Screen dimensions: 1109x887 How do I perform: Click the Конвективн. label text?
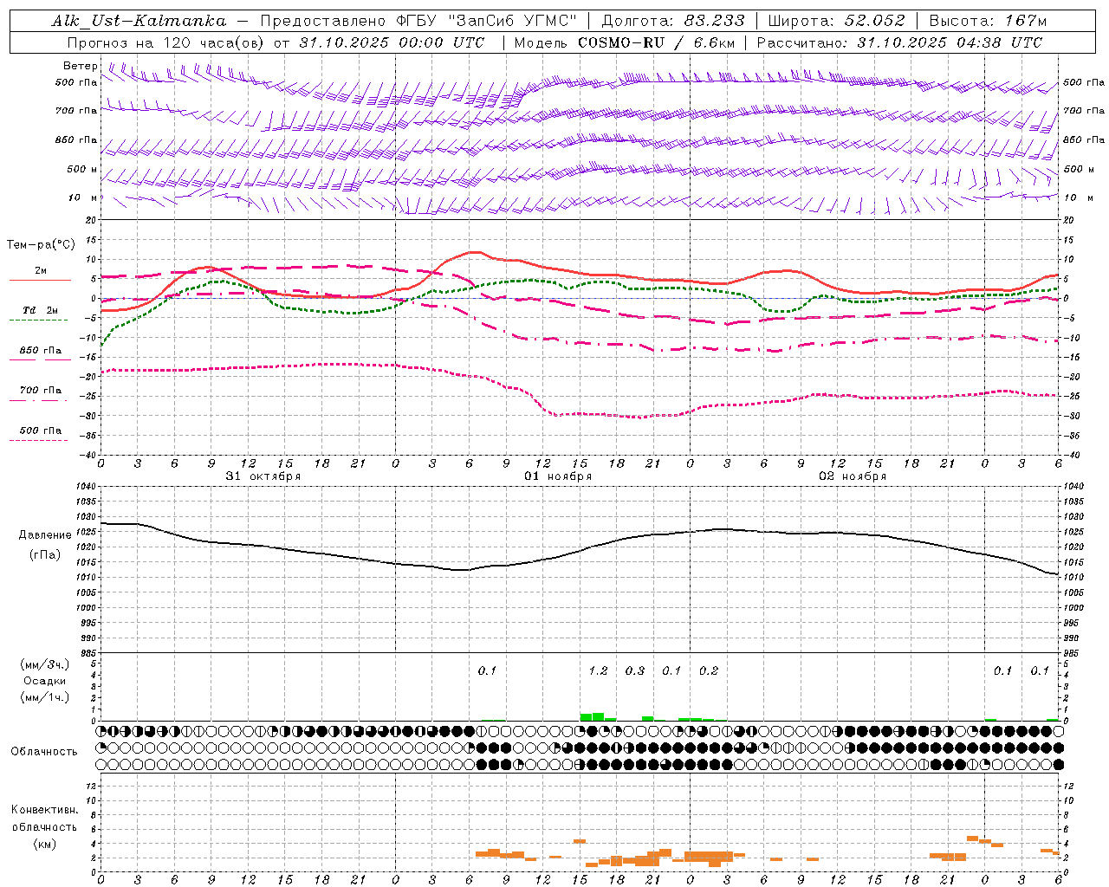(44, 810)
